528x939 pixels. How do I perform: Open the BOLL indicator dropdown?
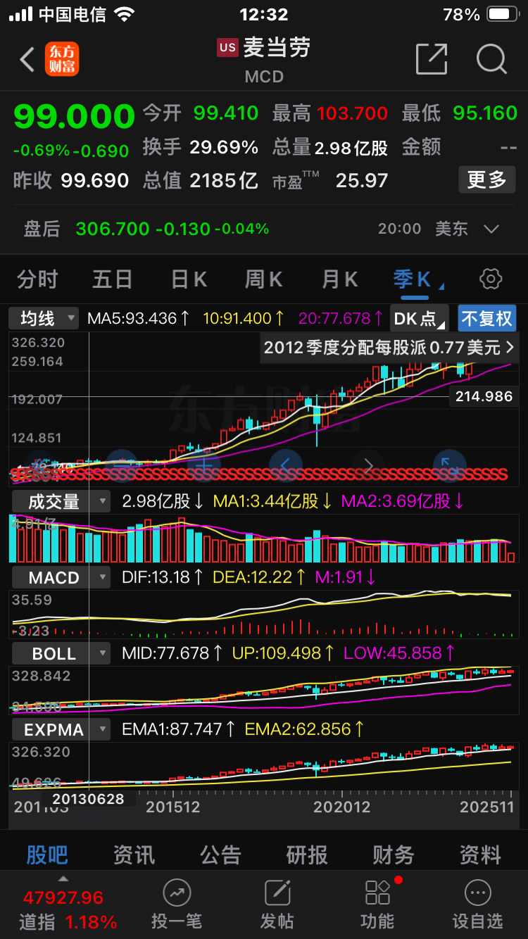[x=61, y=653]
